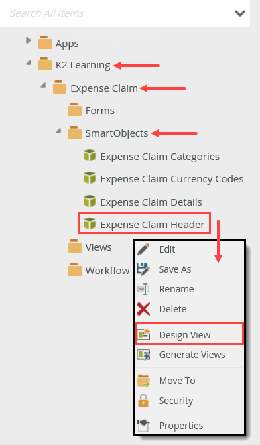Collapse the K2 Learning folder arrow
Viewport: 260px width, 445px height.
click(29, 62)
